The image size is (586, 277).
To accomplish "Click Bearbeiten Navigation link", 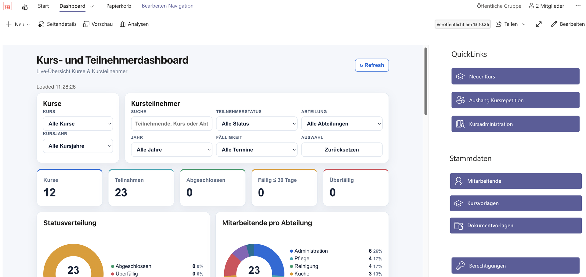I will [x=168, y=6].
